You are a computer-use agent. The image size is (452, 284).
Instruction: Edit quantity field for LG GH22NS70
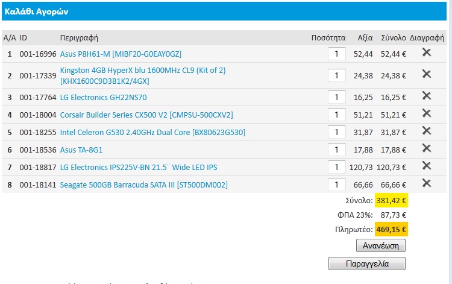tap(337, 98)
